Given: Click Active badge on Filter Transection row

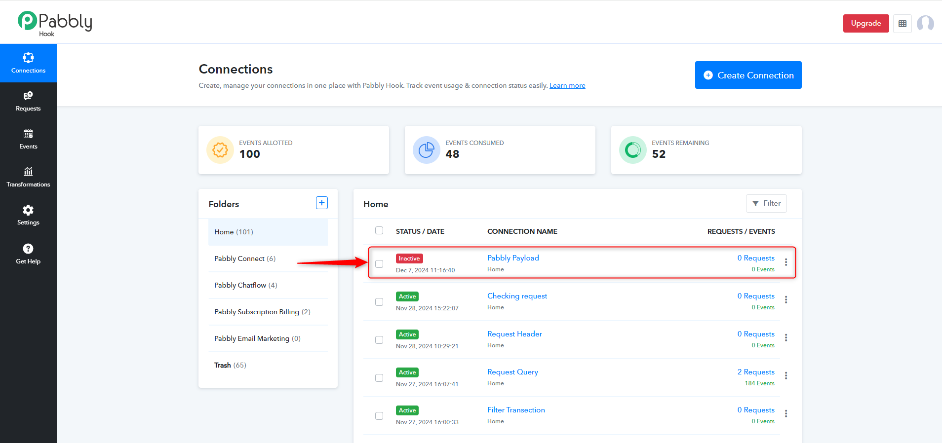Looking at the screenshot, I should tap(407, 410).
